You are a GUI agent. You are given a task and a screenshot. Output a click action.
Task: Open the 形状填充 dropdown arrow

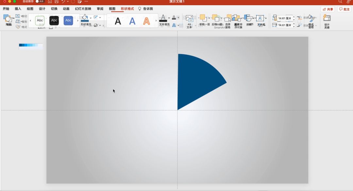click(x=91, y=18)
